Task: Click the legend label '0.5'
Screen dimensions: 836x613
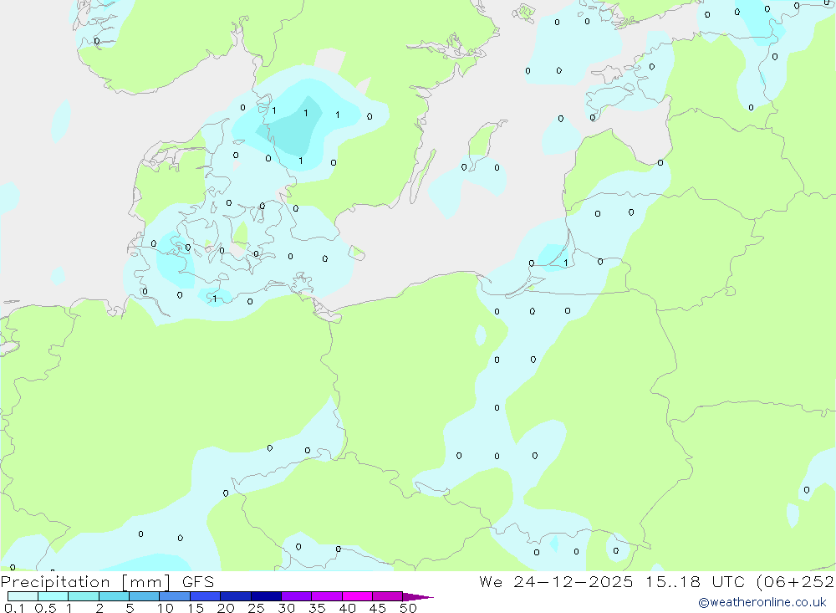Action: [45, 608]
